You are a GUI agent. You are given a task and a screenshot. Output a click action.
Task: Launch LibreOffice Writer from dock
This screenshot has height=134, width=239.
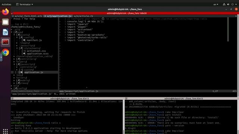(5, 32)
